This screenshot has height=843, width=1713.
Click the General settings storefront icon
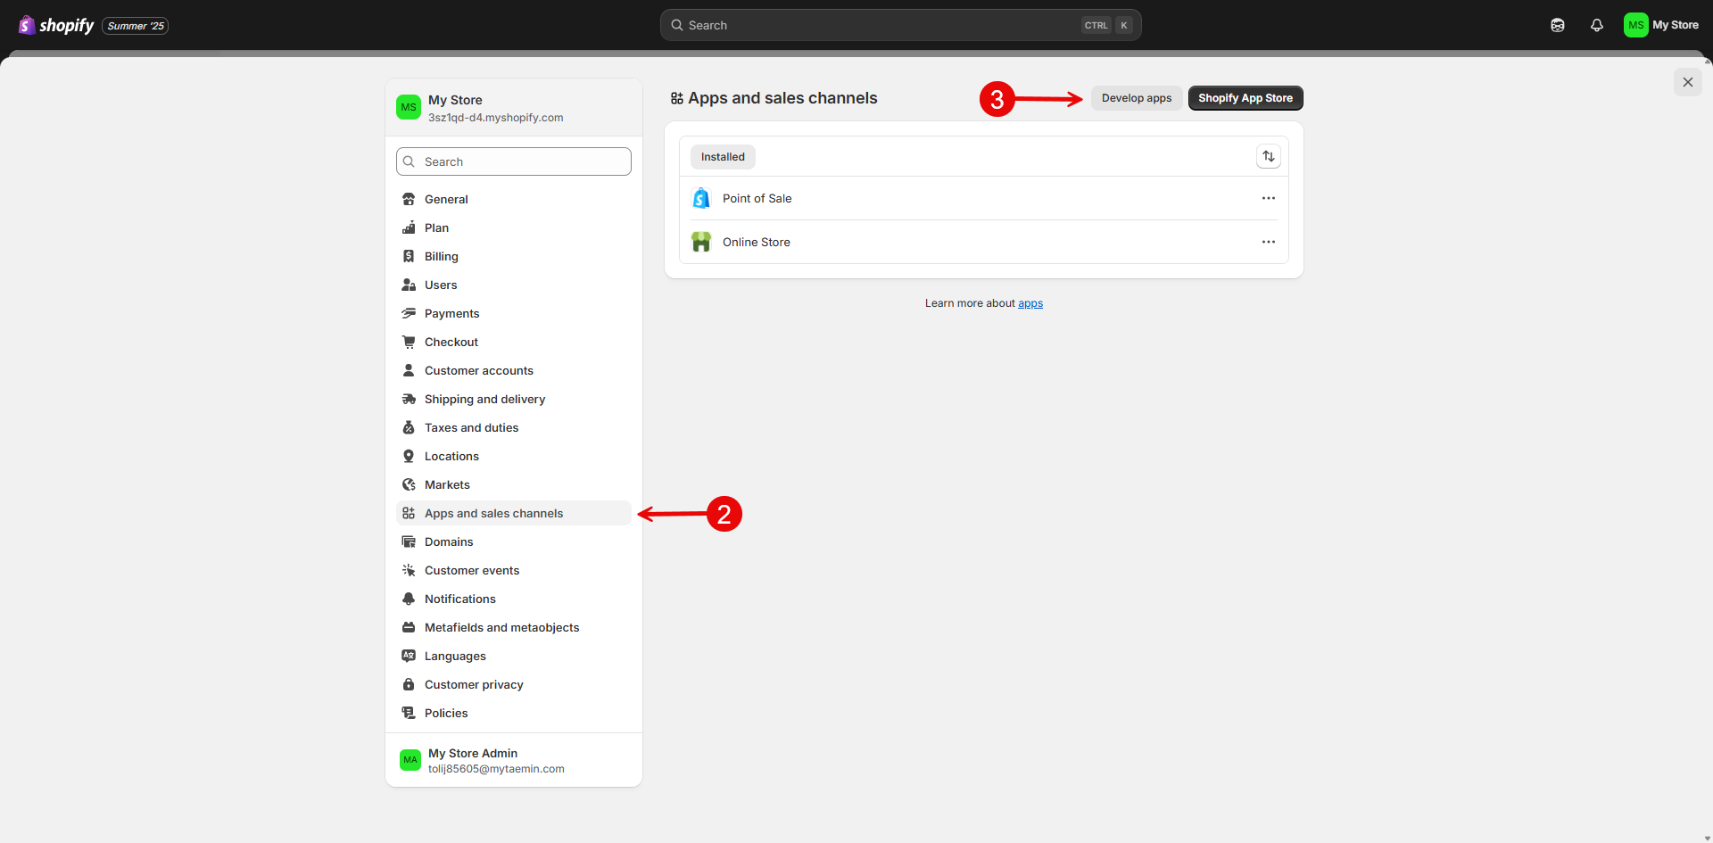pos(409,199)
